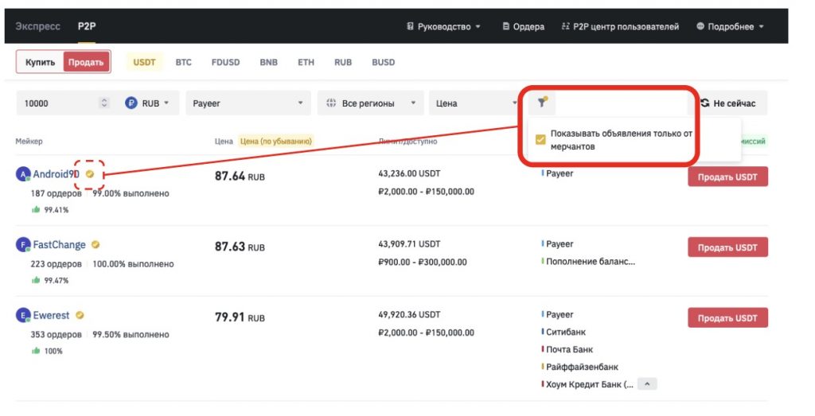Select the Продать toggle option
Screen dimensions: 815x416
pos(86,62)
